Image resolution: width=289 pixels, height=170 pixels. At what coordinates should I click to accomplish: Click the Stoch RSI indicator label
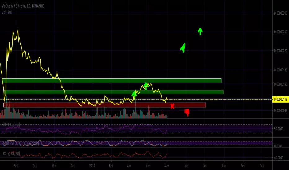coord(20,143)
